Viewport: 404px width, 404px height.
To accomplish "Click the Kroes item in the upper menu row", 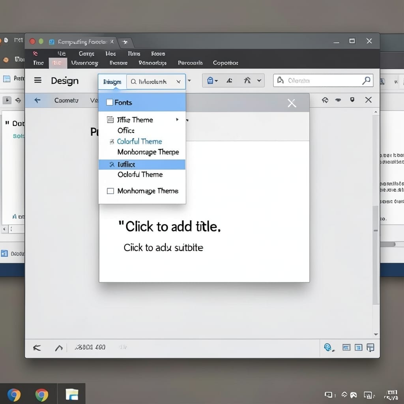I will tap(158, 54).
